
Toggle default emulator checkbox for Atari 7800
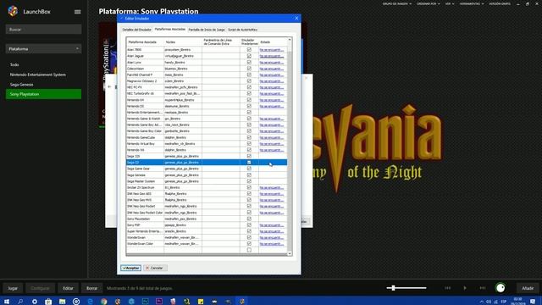click(249, 49)
